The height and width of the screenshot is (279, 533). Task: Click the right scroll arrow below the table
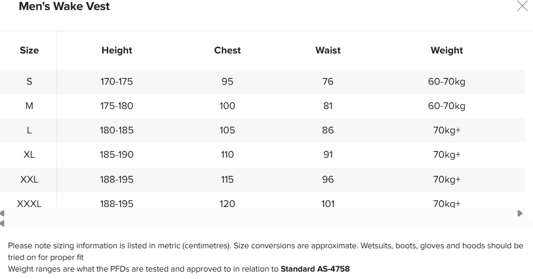click(520, 213)
